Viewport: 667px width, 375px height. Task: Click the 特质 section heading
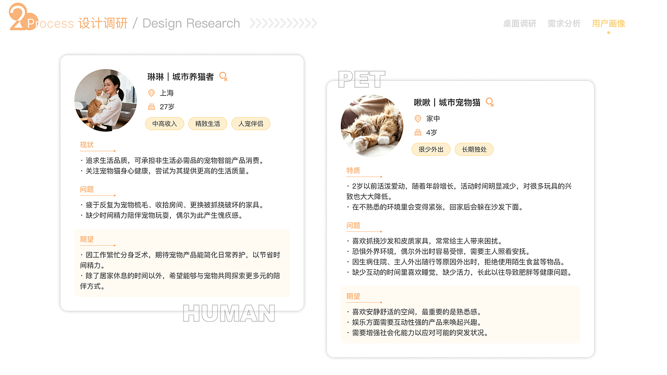click(353, 171)
